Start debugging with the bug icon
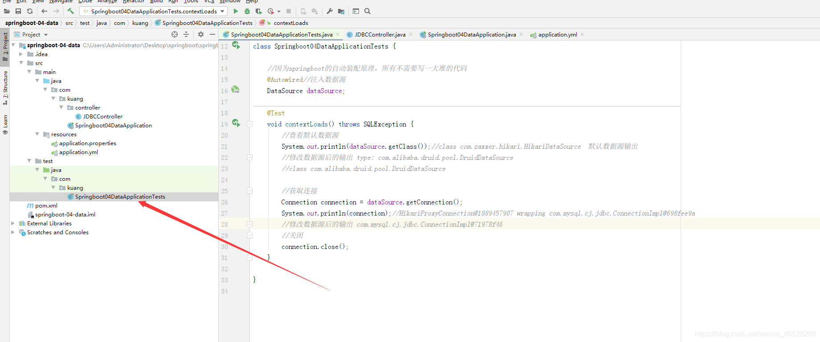Image resolution: width=820 pixels, height=342 pixels. tap(247, 11)
